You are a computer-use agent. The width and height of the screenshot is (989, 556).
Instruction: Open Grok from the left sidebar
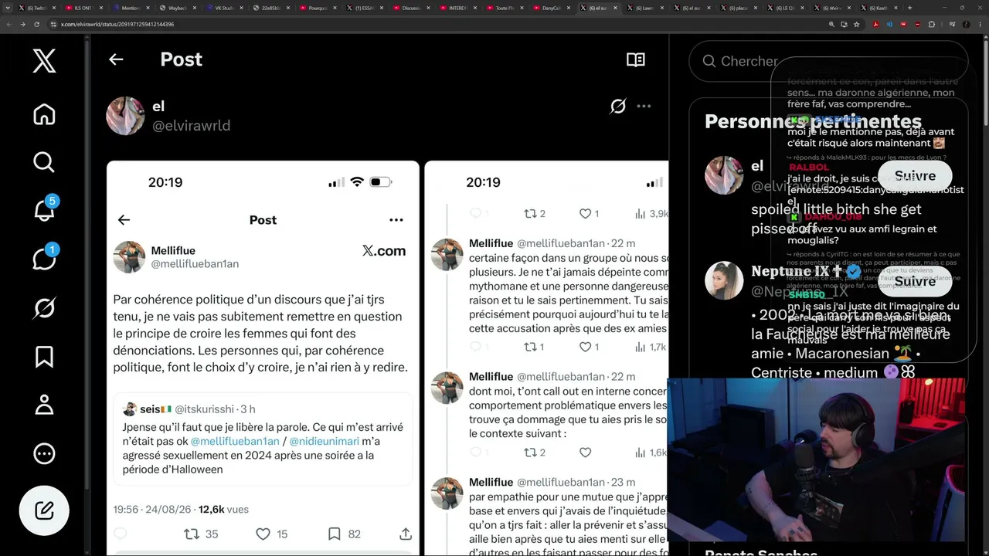(x=44, y=308)
